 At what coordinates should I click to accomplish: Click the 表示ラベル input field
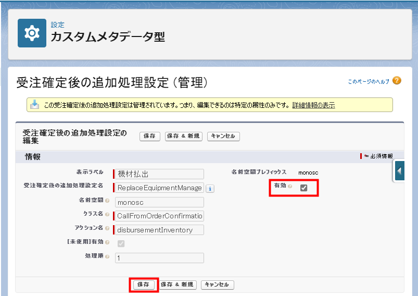[159, 174]
